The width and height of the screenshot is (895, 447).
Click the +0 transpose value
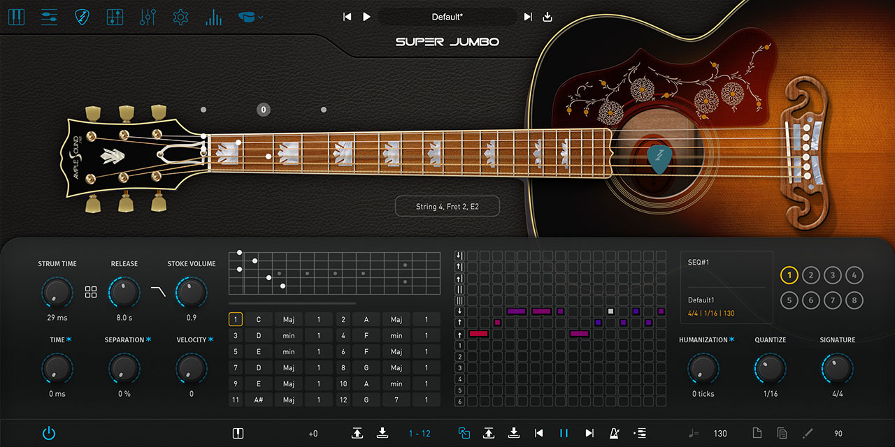tap(313, 434)
